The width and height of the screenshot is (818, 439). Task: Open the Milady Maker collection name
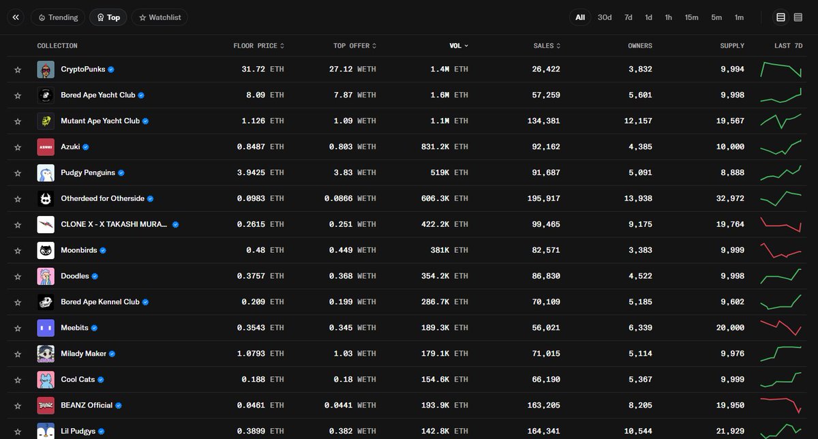coord(84,354)
